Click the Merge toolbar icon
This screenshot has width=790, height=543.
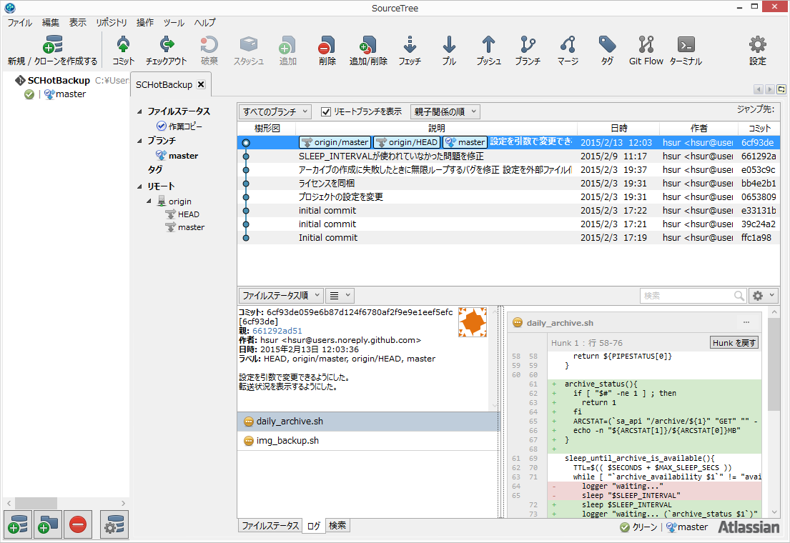tap(568, 50)
